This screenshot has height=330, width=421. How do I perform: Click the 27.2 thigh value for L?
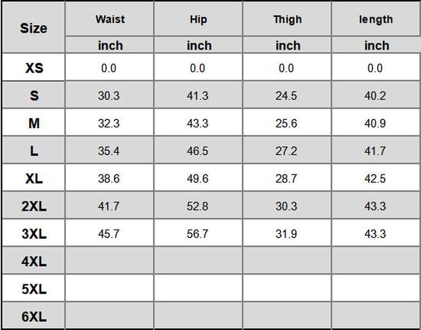286,151
